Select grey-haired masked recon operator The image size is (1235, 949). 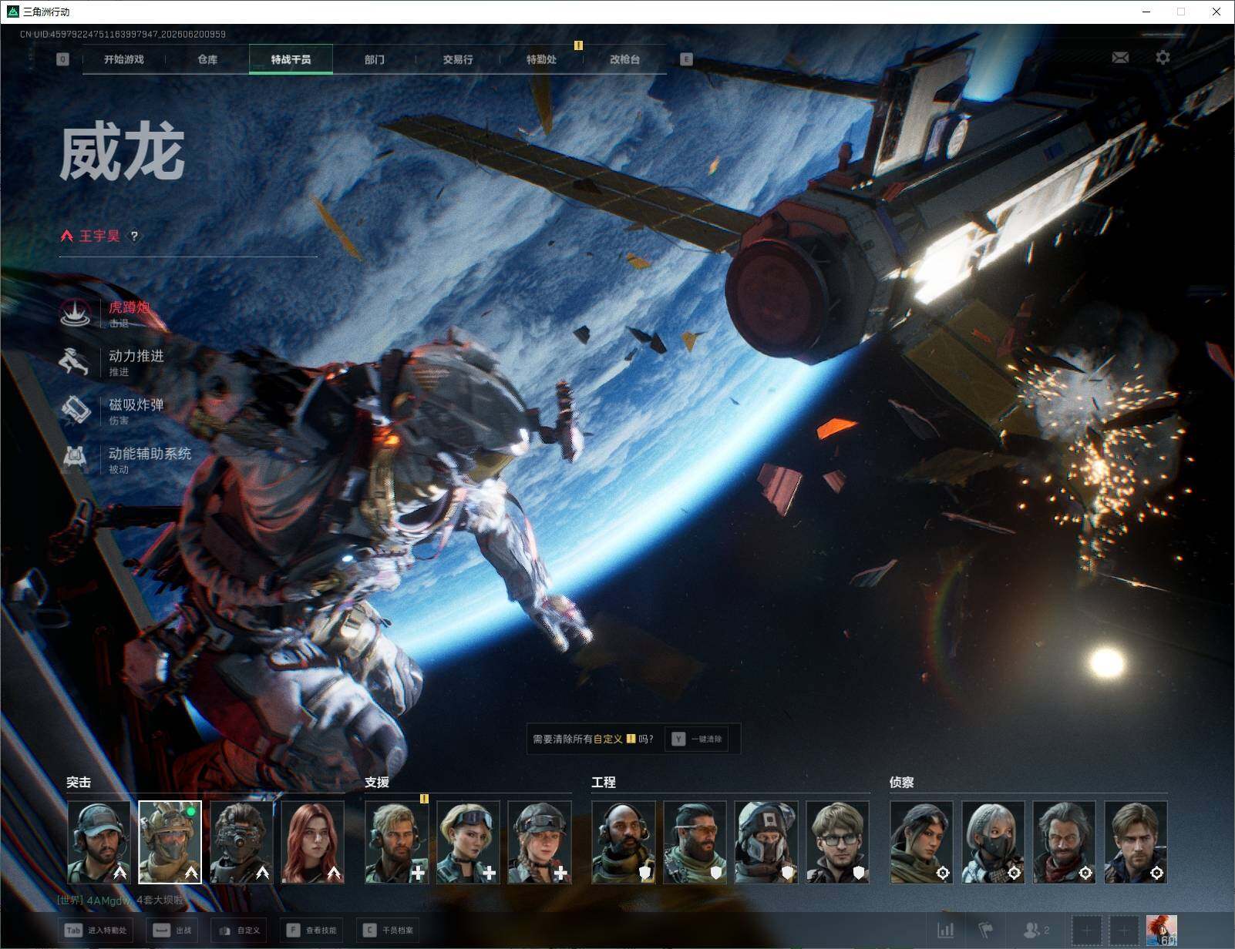(993, 842)
